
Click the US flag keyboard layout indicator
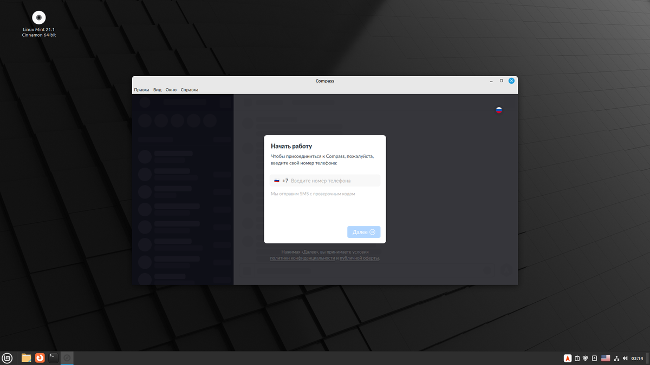coord(606,358)
